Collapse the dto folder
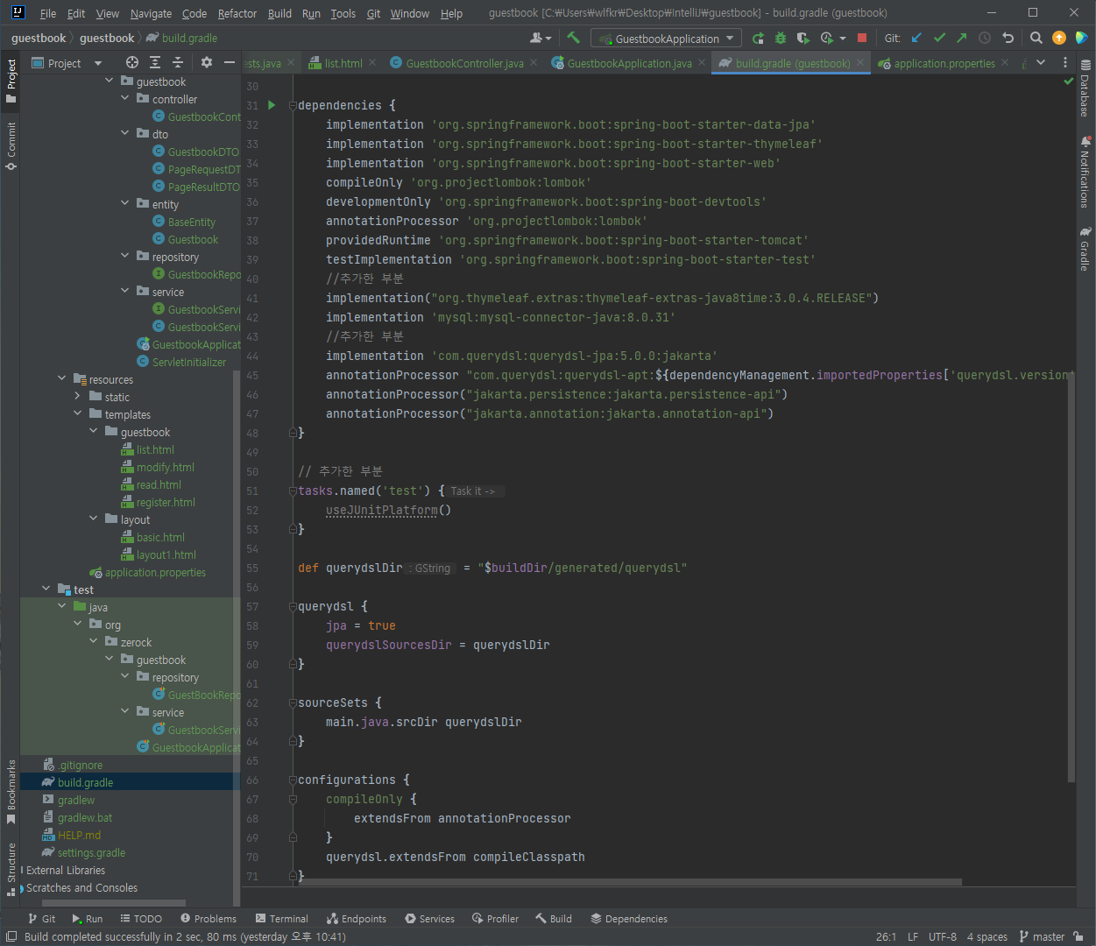The height and width of the screenshot is (946, 1096). tap(125, 134)
